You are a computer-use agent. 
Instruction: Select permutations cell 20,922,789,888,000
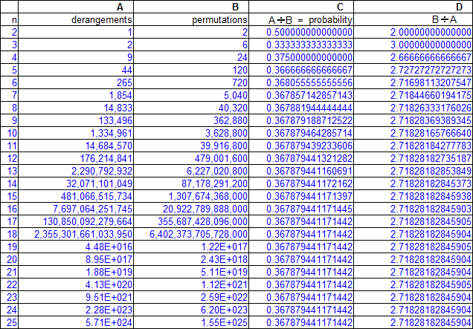[191, 209]
